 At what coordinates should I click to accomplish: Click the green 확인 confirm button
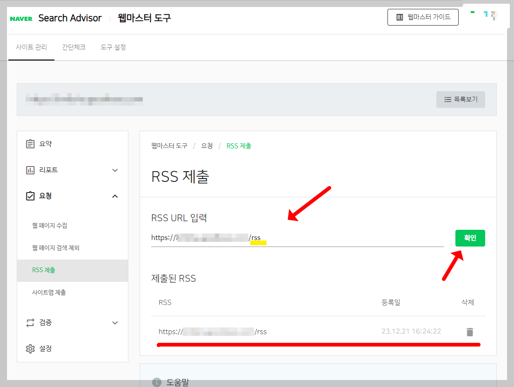[x=470, y=238]
